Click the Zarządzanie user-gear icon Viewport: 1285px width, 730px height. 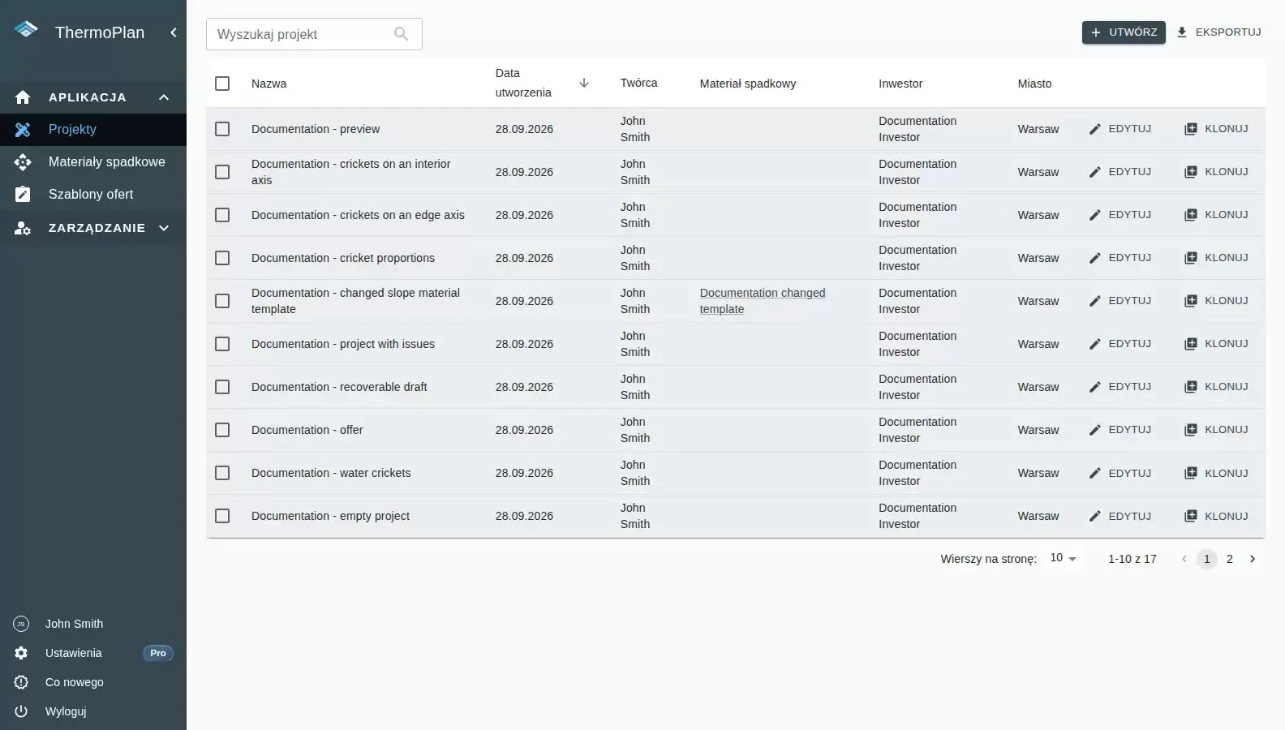[x=23, y=228]
